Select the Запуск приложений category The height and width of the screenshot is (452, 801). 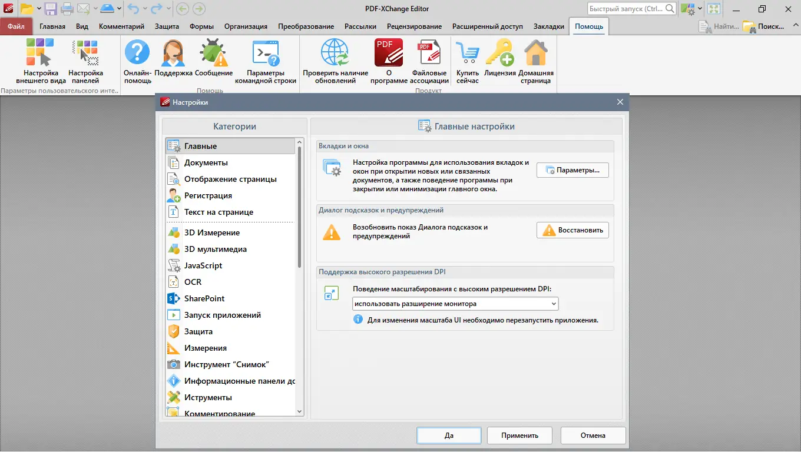pyautogui.click(x=230, y=315)
